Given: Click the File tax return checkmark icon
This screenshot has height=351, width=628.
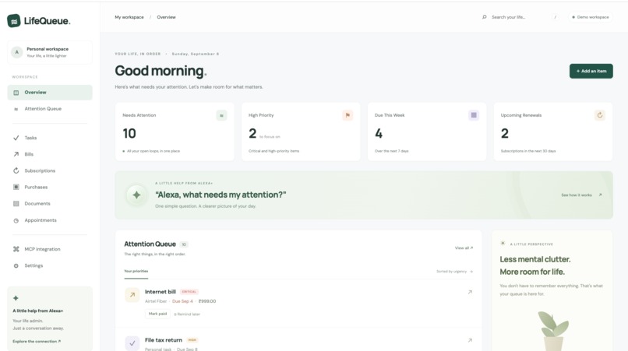Looking at the screenshot, I should click(x=132, y=343).
